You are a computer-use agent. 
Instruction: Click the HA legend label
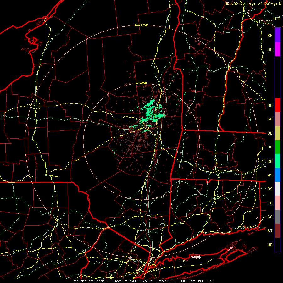coord(270,105)
